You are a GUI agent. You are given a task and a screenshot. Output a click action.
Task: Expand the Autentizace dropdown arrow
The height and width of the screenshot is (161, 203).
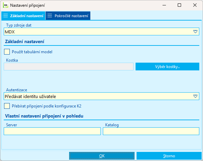[x=195, y=96]
